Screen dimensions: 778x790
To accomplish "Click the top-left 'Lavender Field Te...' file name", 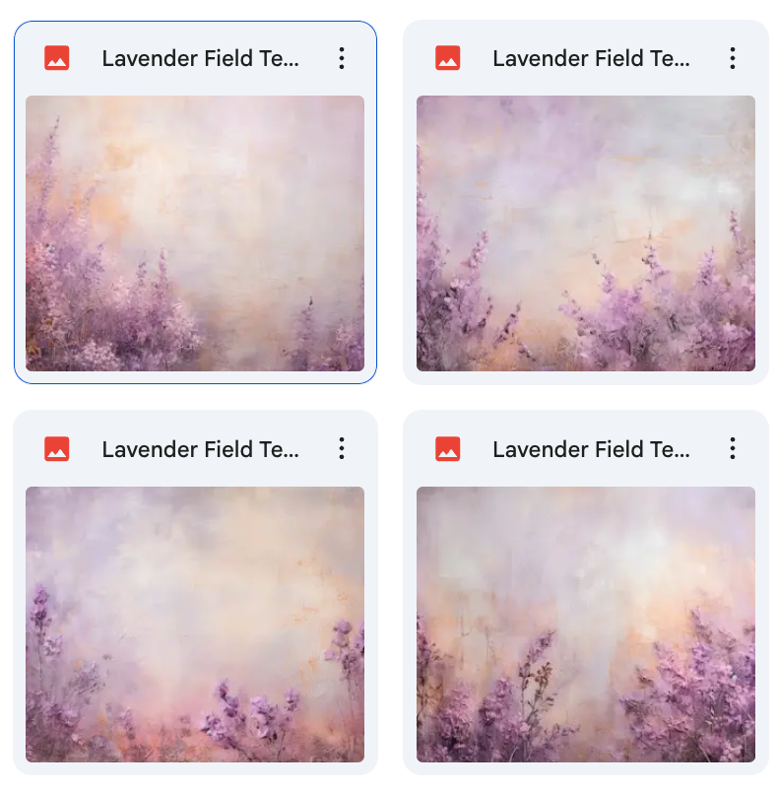I will [x=201, y=58].
